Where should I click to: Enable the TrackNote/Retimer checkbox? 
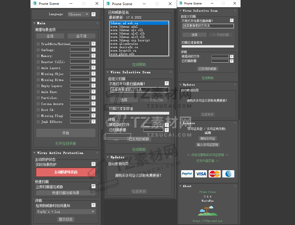(38, 44)
